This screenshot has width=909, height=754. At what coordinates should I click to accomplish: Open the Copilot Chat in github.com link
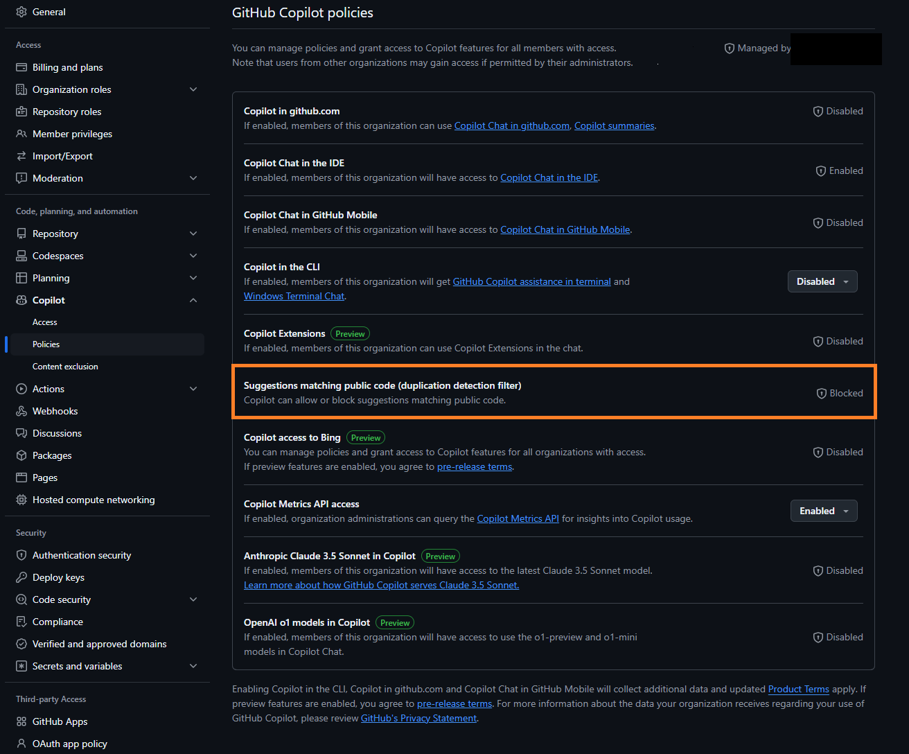pos(512,125)
